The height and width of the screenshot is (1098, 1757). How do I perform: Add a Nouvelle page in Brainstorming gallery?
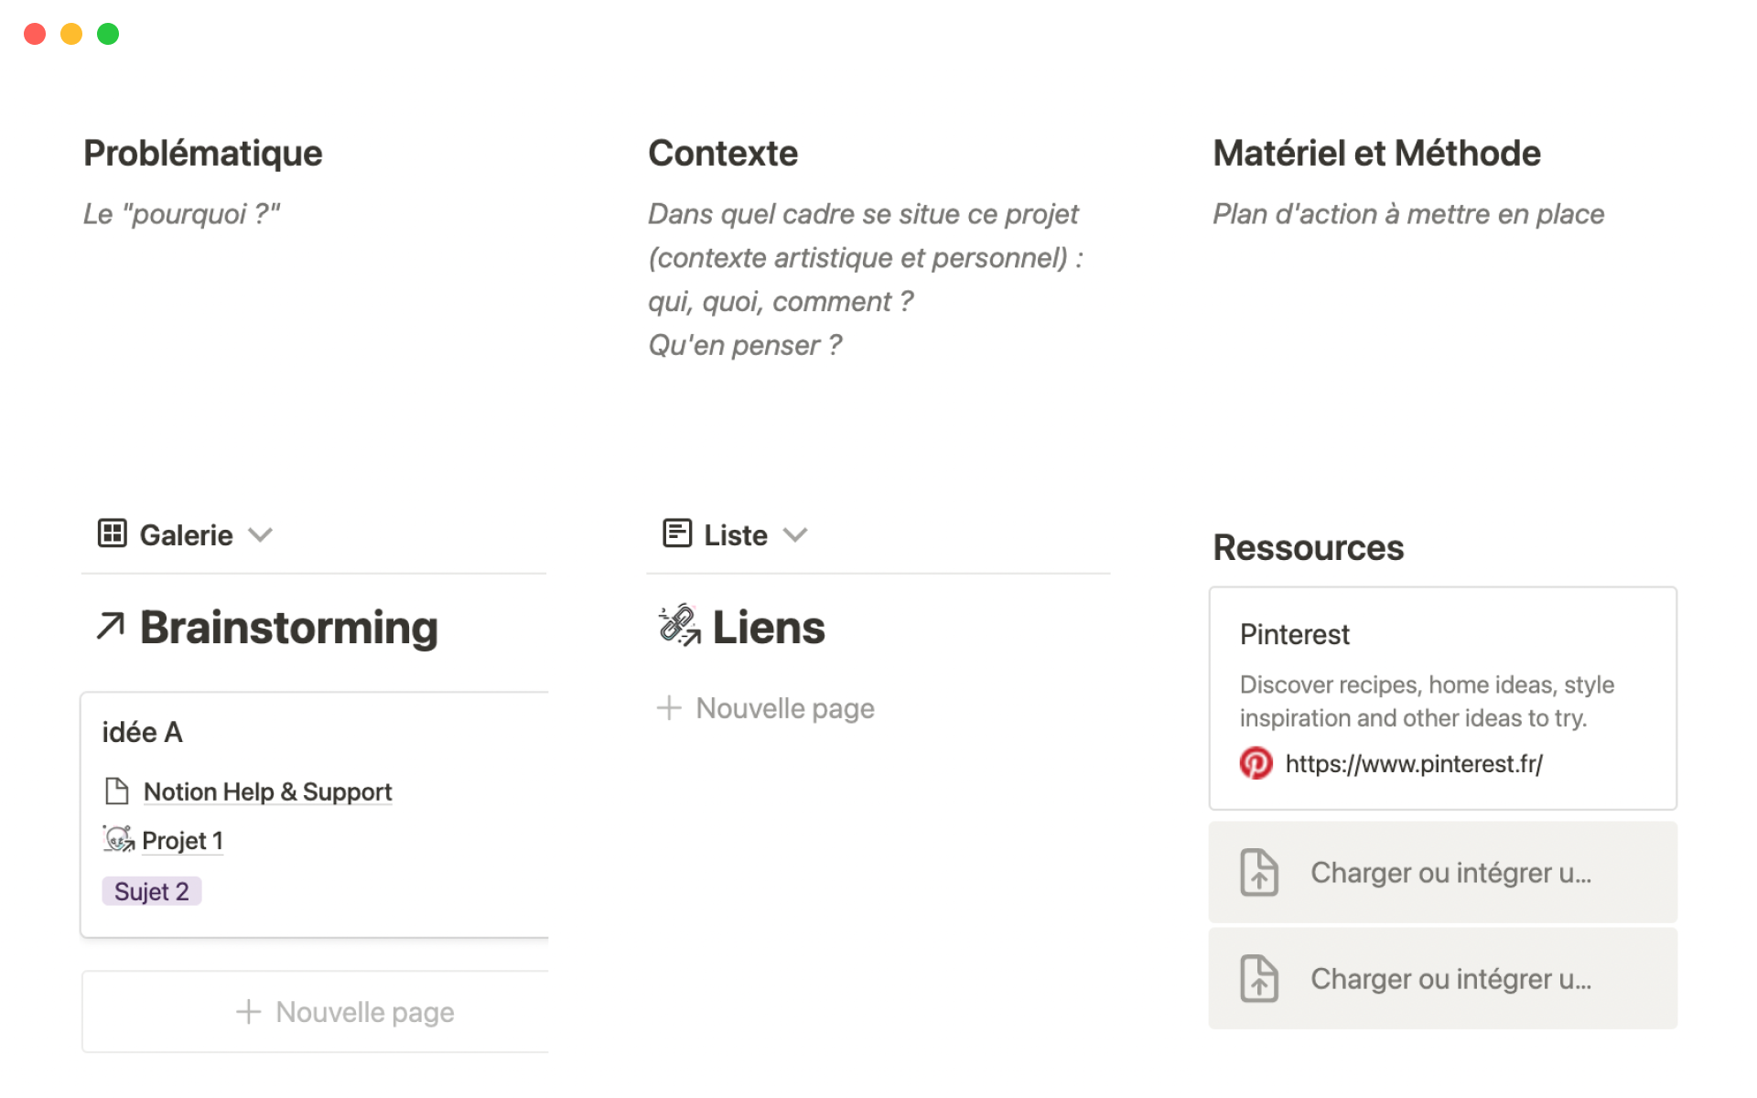coord(345,1012)
